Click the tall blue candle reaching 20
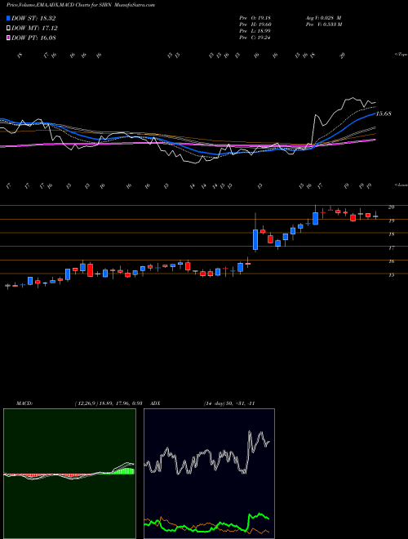Viewport: 408px width, 539px height. click(315, 218)
